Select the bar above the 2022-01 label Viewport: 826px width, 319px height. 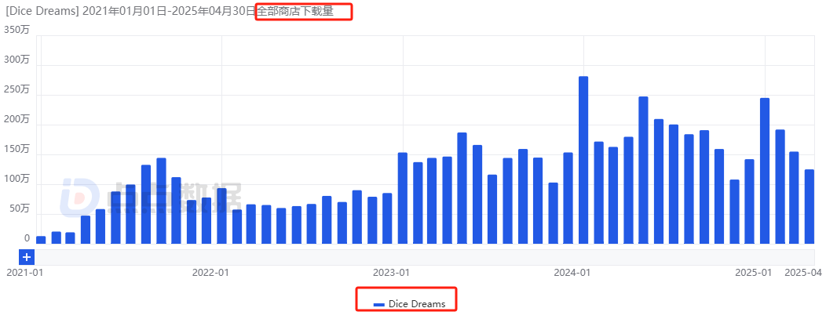[x=221, y=216]
